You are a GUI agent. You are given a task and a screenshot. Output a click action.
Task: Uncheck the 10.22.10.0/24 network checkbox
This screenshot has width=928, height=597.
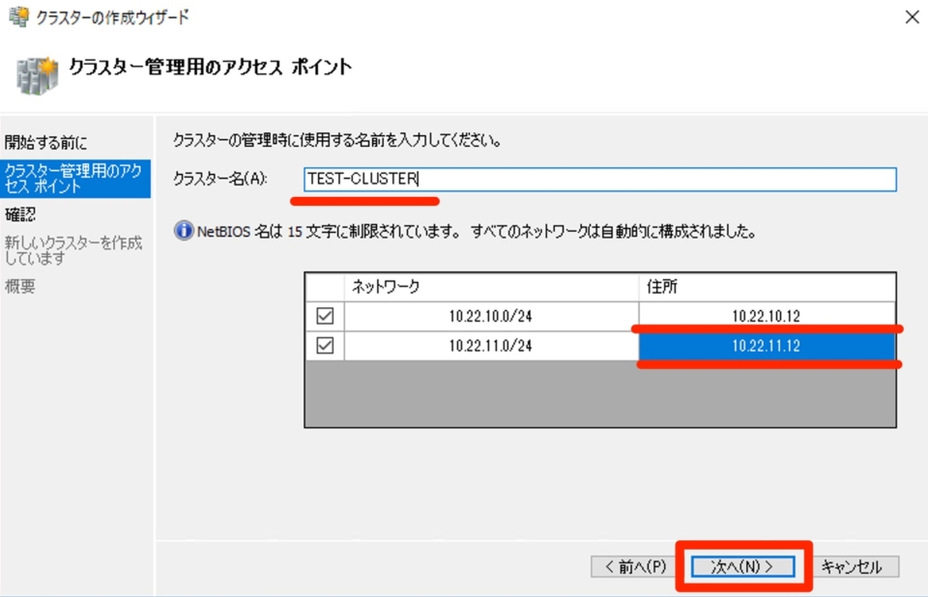[325, 316]
